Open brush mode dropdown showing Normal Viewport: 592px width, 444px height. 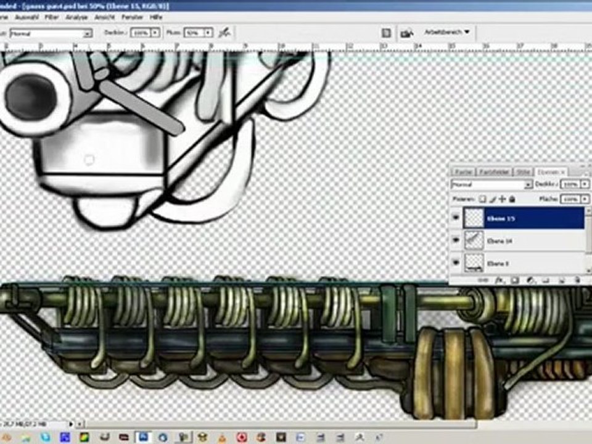(51, 33)
